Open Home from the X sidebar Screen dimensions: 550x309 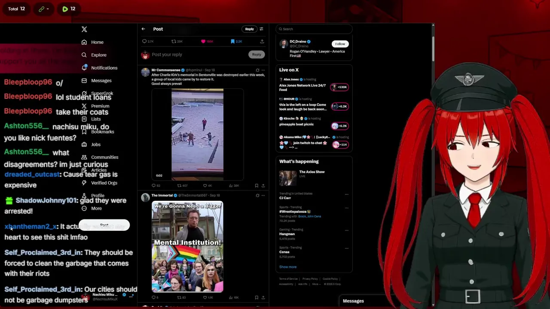click(x=92, y=42)
